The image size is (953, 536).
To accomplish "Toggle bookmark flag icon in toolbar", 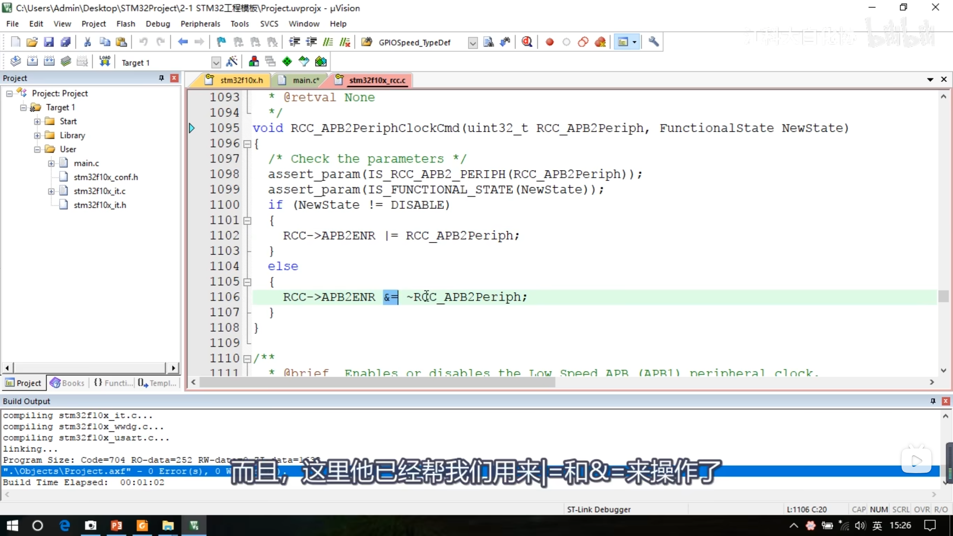I will pyautogui.click(x=221, y=42).
